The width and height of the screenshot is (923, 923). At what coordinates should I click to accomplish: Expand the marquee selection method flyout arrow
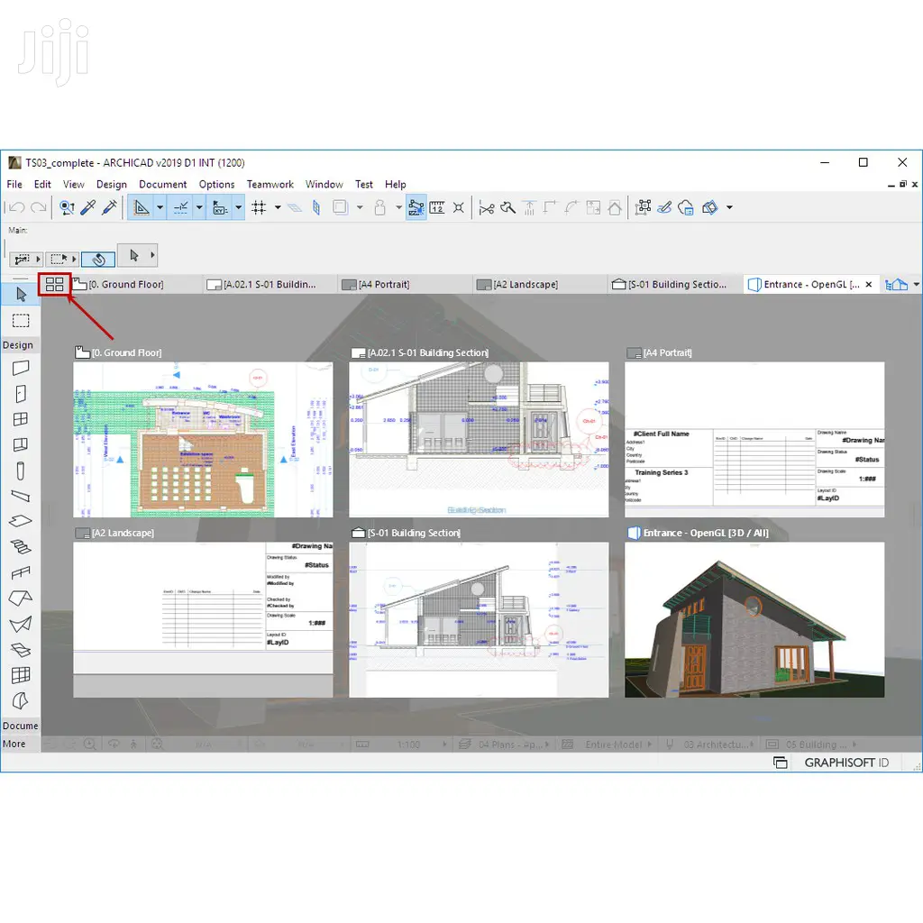(x=74, y=259)
